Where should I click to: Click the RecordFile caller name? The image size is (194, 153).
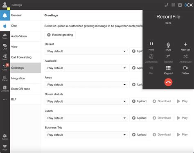(168, 17)
